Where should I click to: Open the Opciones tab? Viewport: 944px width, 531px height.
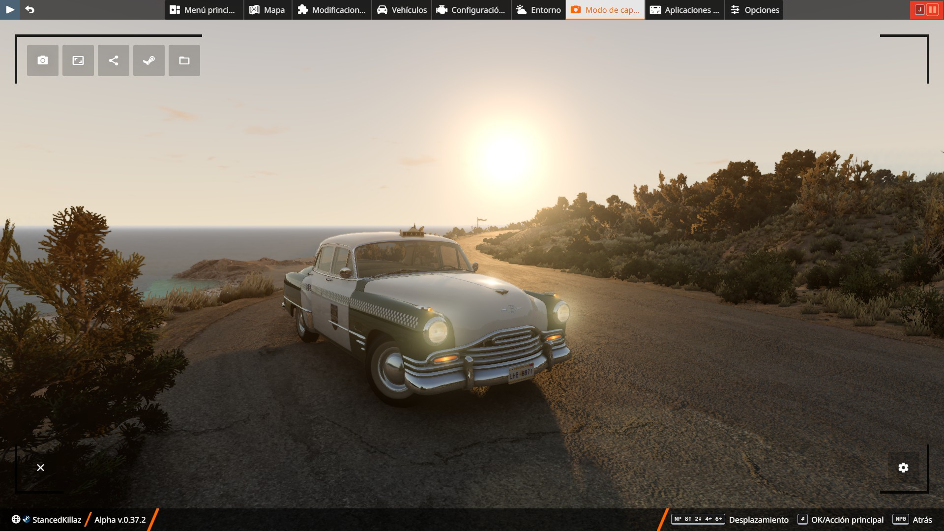click(x=754, y=10)
